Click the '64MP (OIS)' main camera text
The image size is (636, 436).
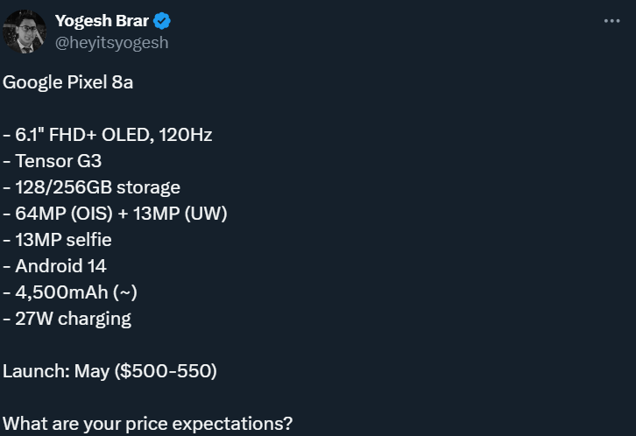coord(64,214)
